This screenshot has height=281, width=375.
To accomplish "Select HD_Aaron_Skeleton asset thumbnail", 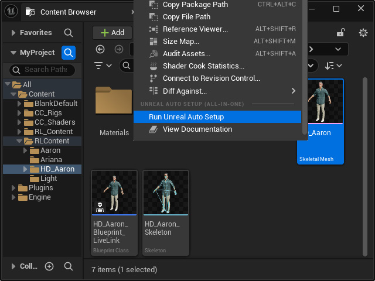I will (166, 193).
